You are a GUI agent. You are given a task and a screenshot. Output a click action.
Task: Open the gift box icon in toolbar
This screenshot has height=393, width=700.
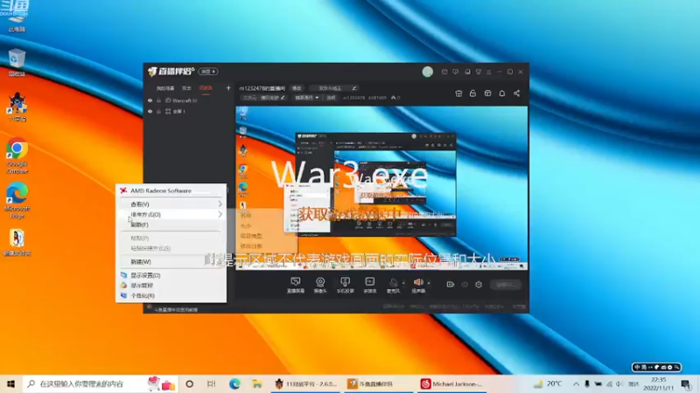(x=458, y=93)
